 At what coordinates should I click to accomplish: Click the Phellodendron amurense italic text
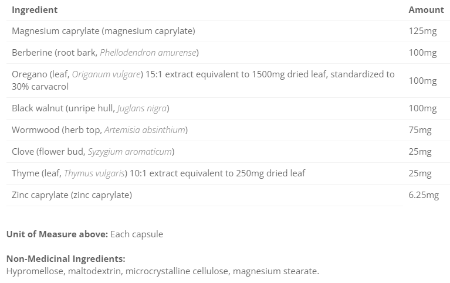pos(148,53)
